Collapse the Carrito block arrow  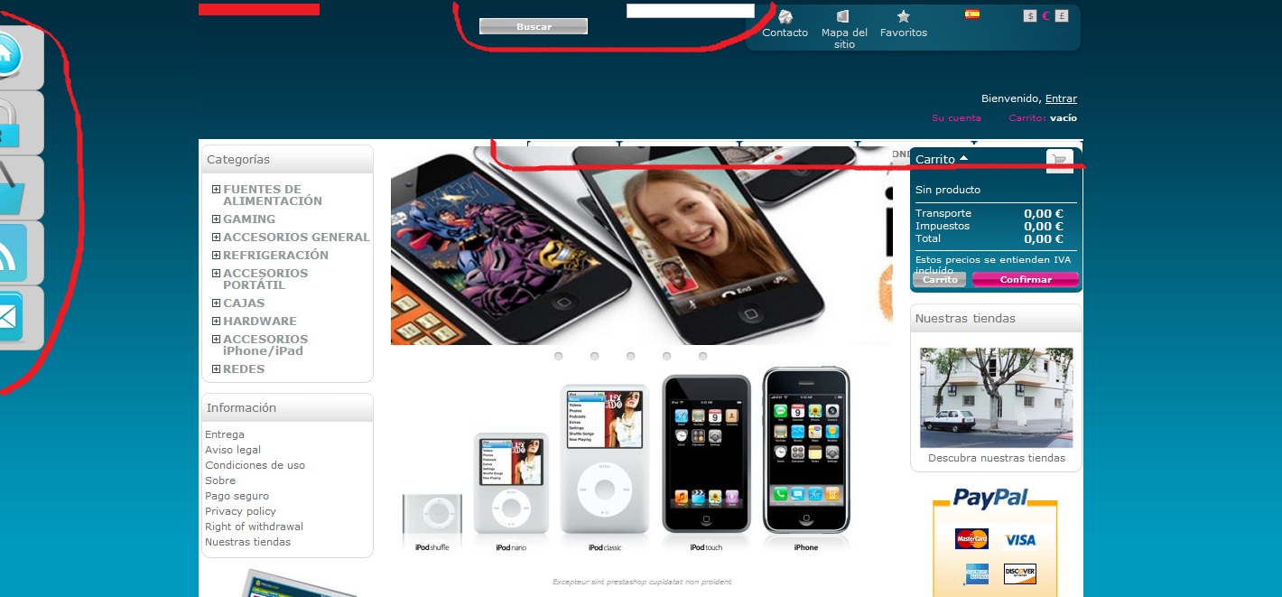(963, 158)
